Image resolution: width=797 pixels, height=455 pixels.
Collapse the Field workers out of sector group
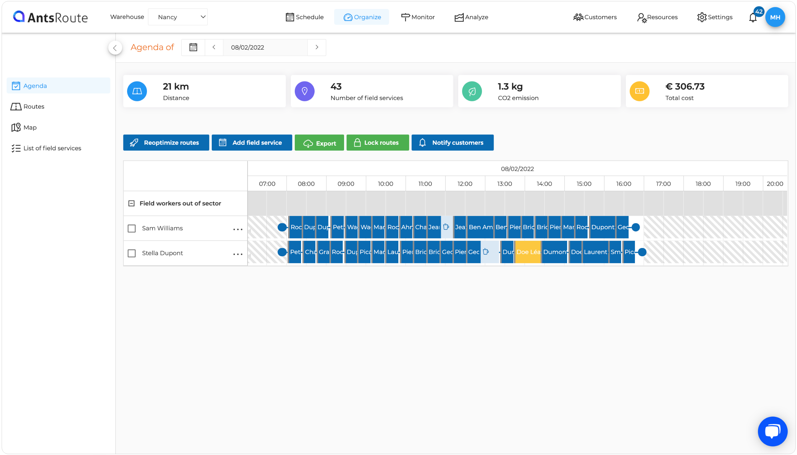pos(131,203)
